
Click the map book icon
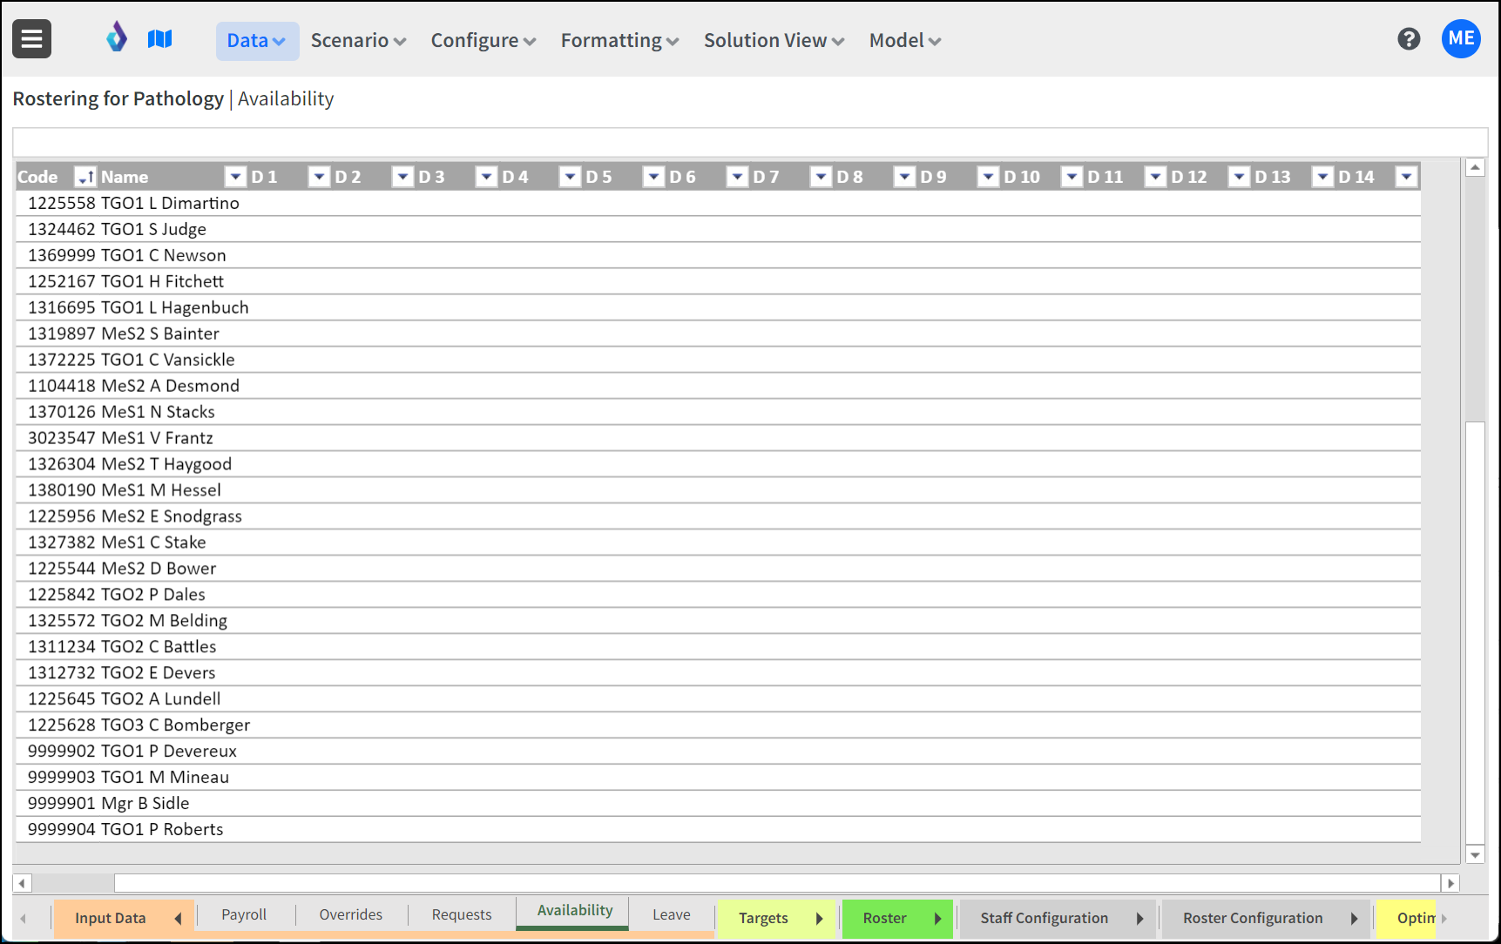160,38
